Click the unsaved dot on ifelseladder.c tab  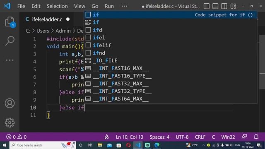point(68,19)
